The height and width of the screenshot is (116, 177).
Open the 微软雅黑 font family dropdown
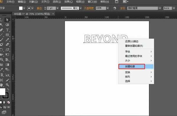pos(160,8)
